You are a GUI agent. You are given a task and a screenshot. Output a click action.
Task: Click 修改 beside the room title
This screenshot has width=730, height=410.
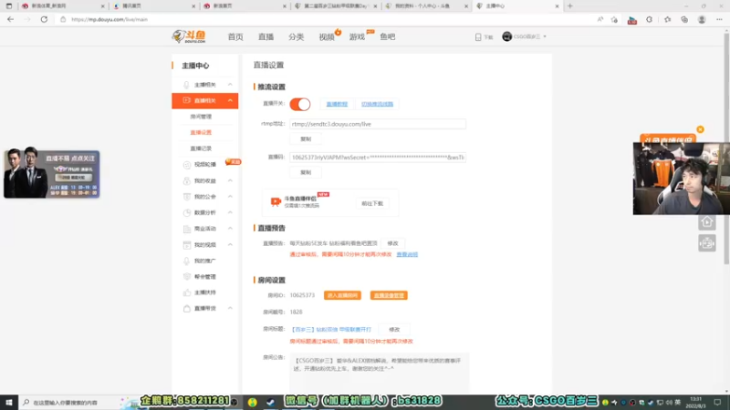(x=394, y=330)
